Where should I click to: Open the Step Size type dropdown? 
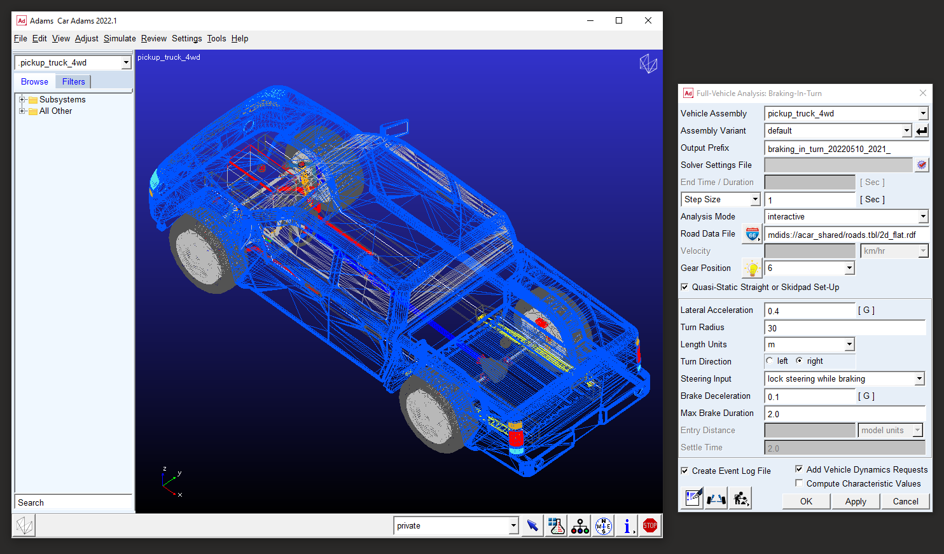[755, 199]
